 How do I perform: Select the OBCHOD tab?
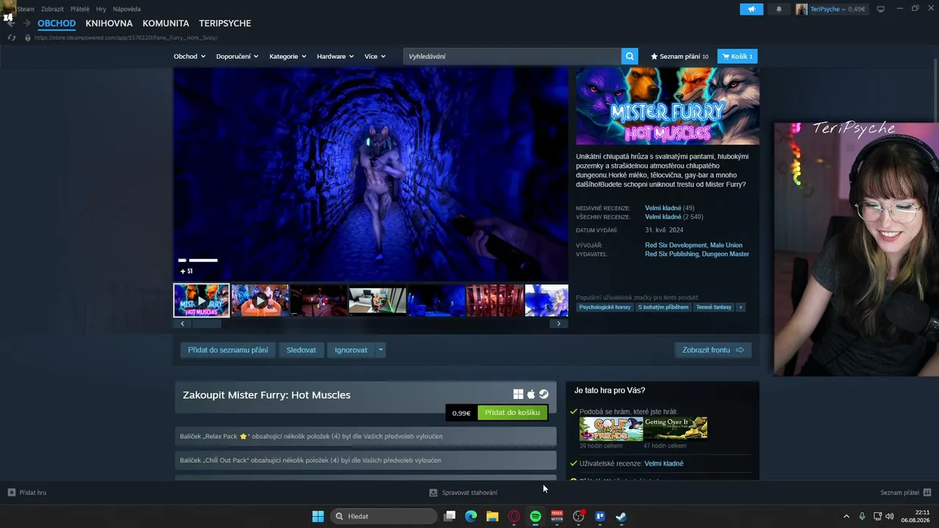pyautogui.click(x=56, y=23)
